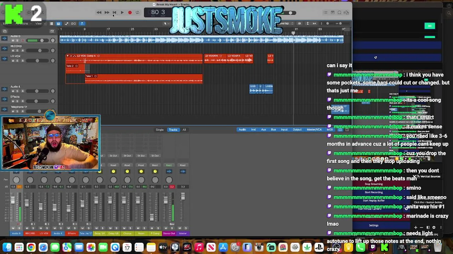Open Read automation menu on Stereo Out strip
Image resolution: width=453 pixels, height=254 pixels.
click(169, 165)
